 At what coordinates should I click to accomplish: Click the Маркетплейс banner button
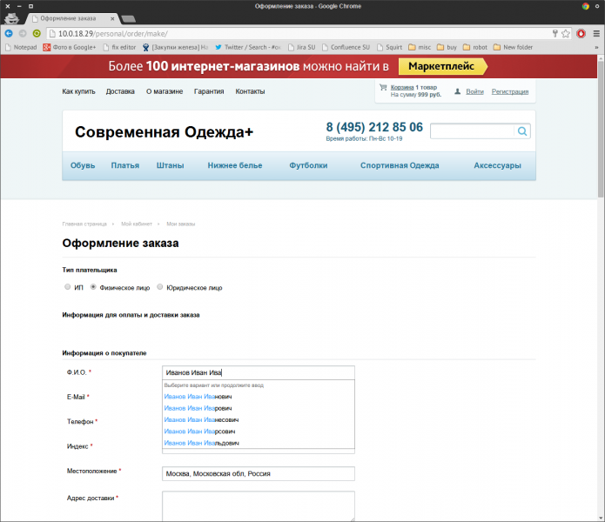[x=442, y=67]
